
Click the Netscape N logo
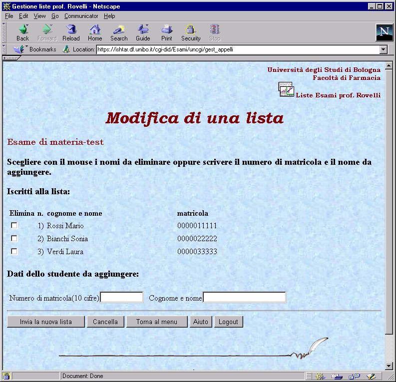(x=384, y=32)
